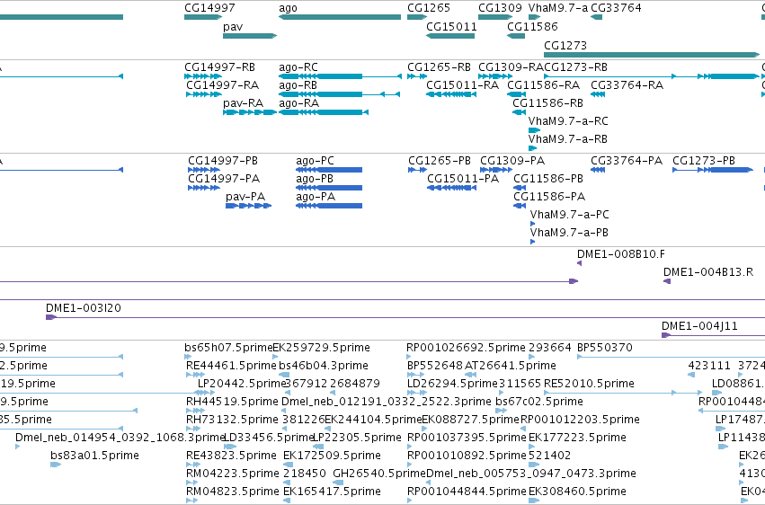Click the CG33764-PA protein label
The height and width of the screenshot is (505, 765).
click(x=627, y=160)
